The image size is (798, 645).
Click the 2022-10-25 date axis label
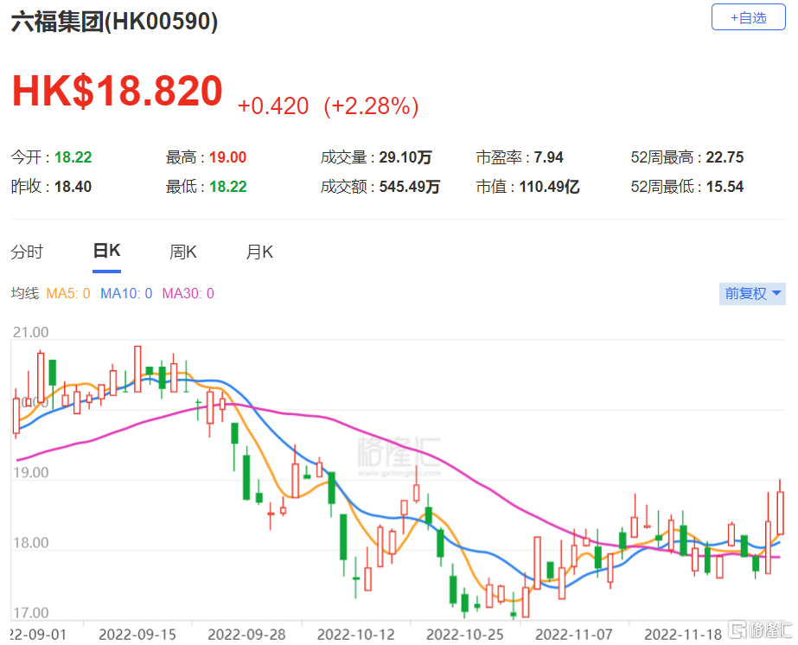click(x=464, y=635)
